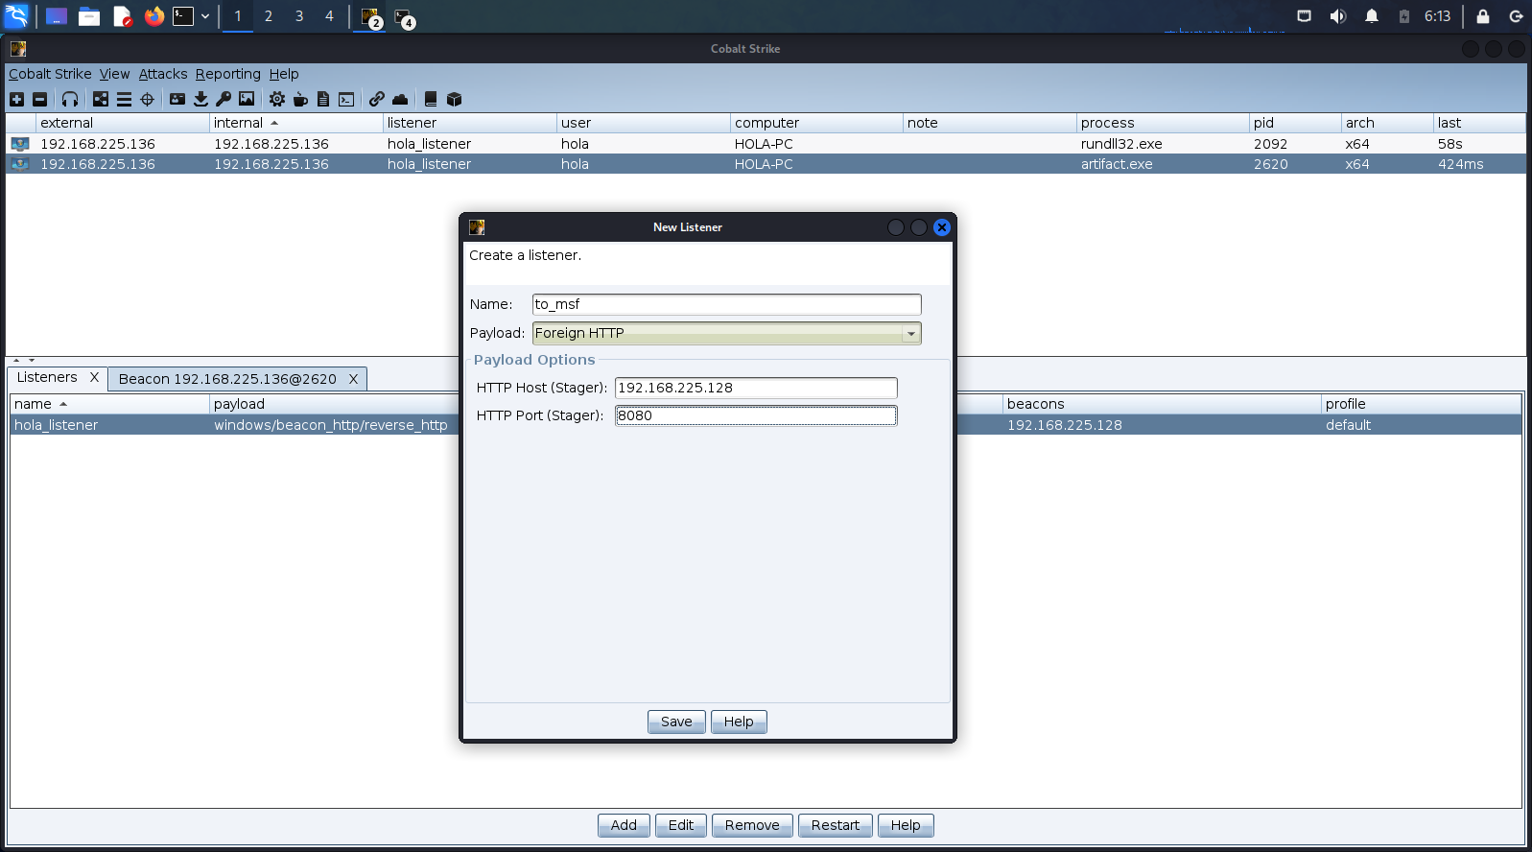
Task: Sort listeners by the profile column header
Action: coord(1421,404)
